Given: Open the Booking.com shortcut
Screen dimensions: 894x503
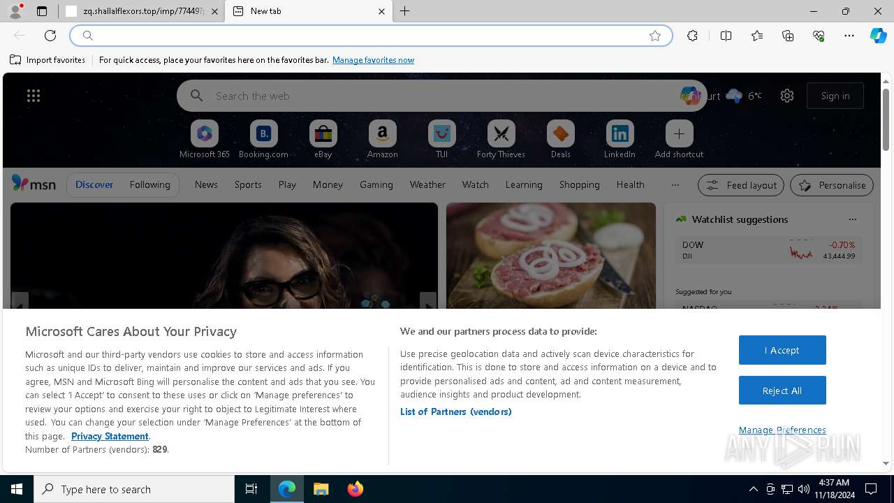Looking at the screenshot, I should [263, 140].
